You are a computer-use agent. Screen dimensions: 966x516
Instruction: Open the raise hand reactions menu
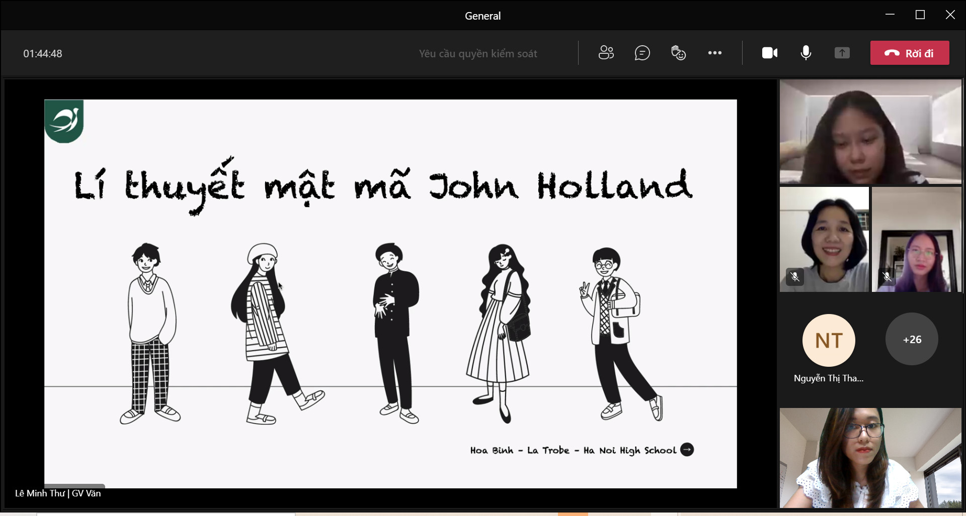coord(678,53)
